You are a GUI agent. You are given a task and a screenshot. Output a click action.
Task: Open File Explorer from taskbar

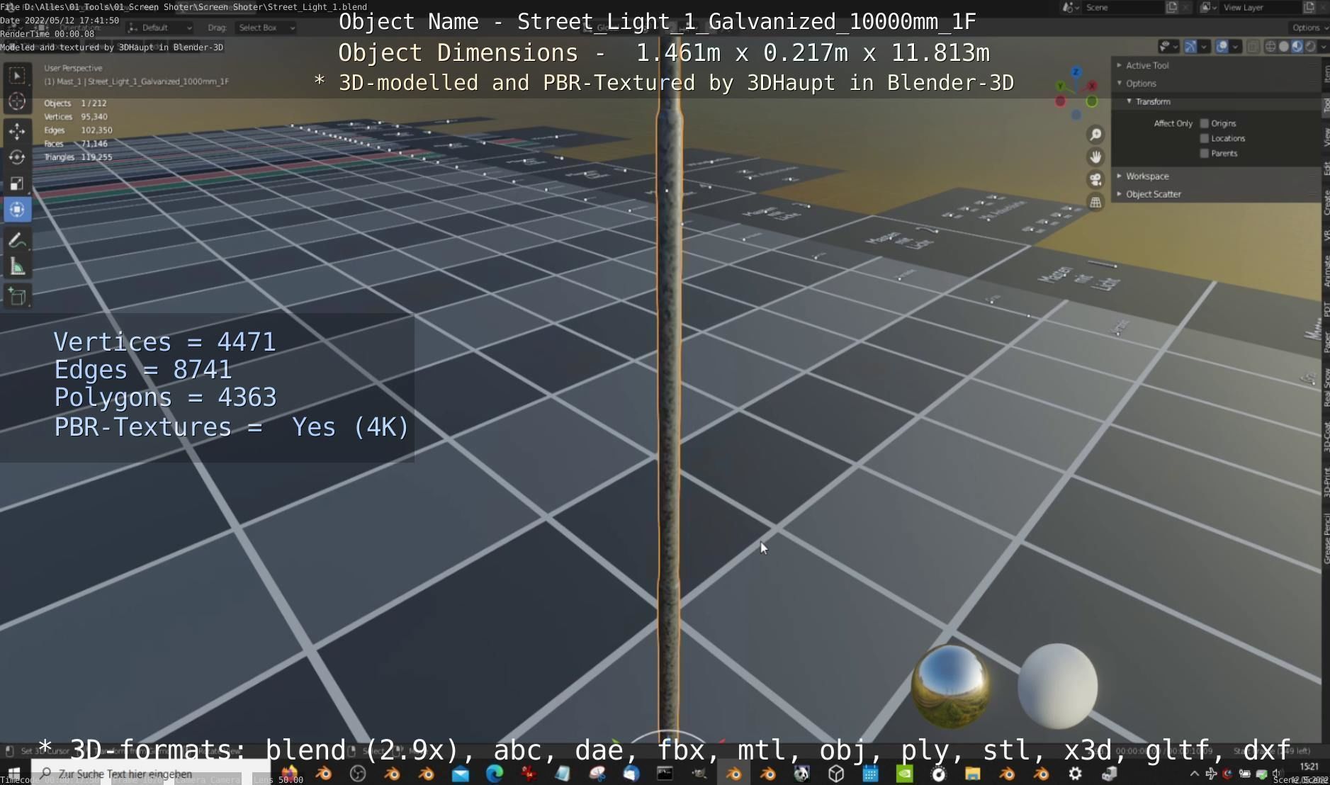pos(972,774)
